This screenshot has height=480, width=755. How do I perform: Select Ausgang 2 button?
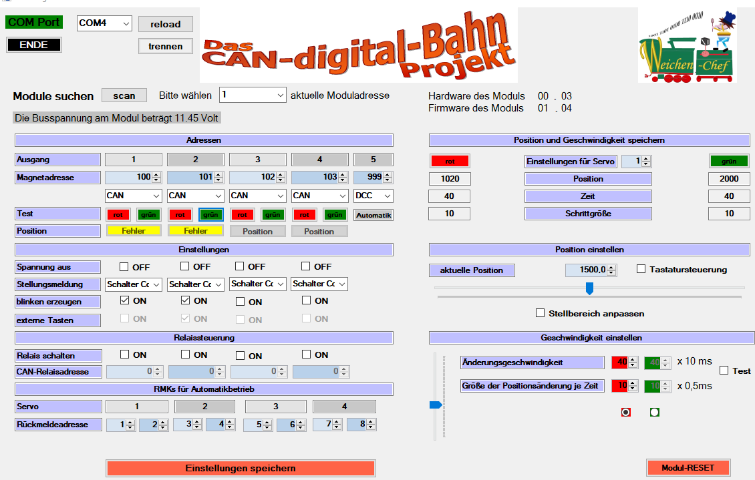[196, 159]
